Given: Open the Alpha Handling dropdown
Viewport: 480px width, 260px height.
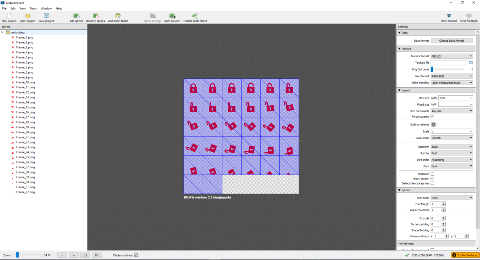Looking at the screenshot, I should click(x=452, y=83).
